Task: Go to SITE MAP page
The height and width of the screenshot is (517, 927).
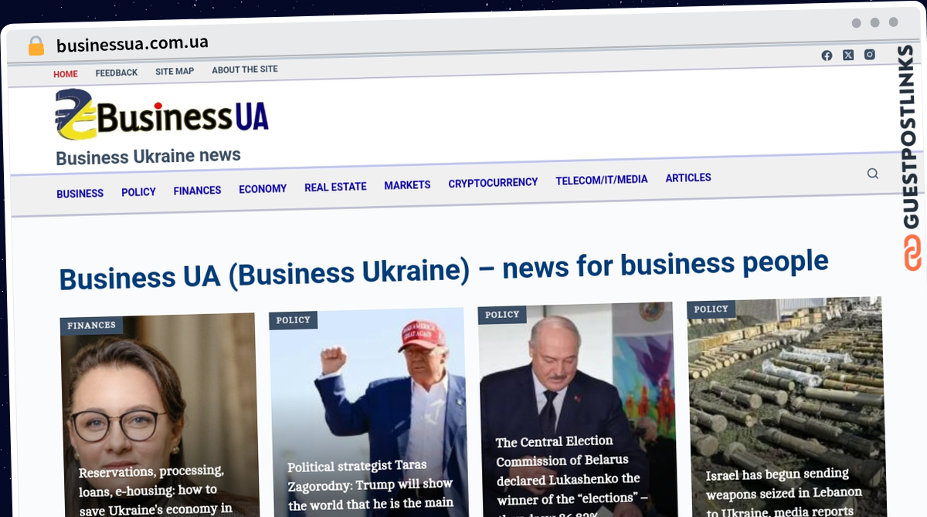Action: click(x=175, y=71)
